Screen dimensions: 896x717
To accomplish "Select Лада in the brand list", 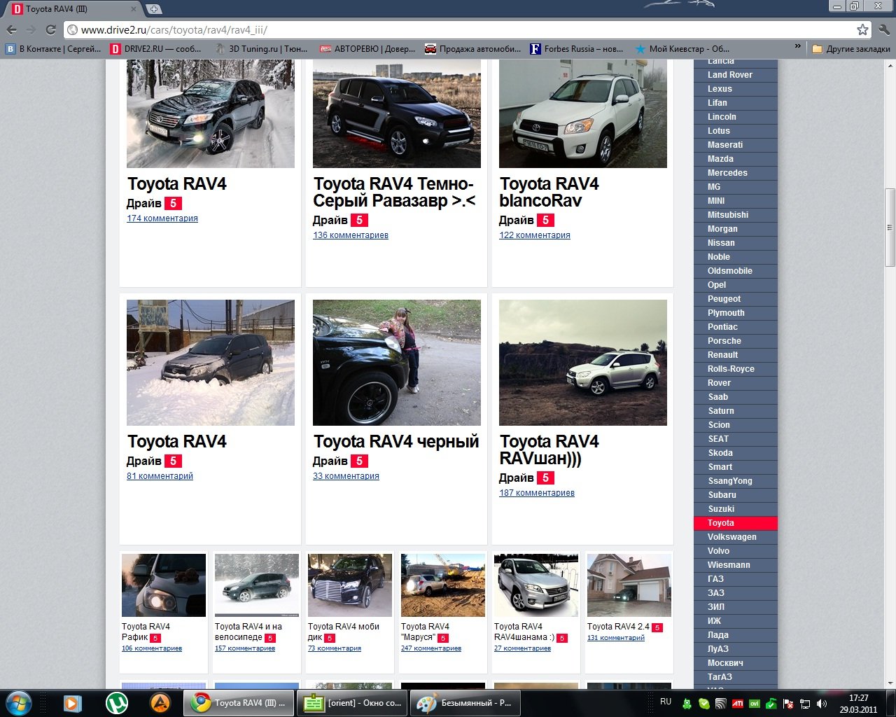I will tap(736, 635).
